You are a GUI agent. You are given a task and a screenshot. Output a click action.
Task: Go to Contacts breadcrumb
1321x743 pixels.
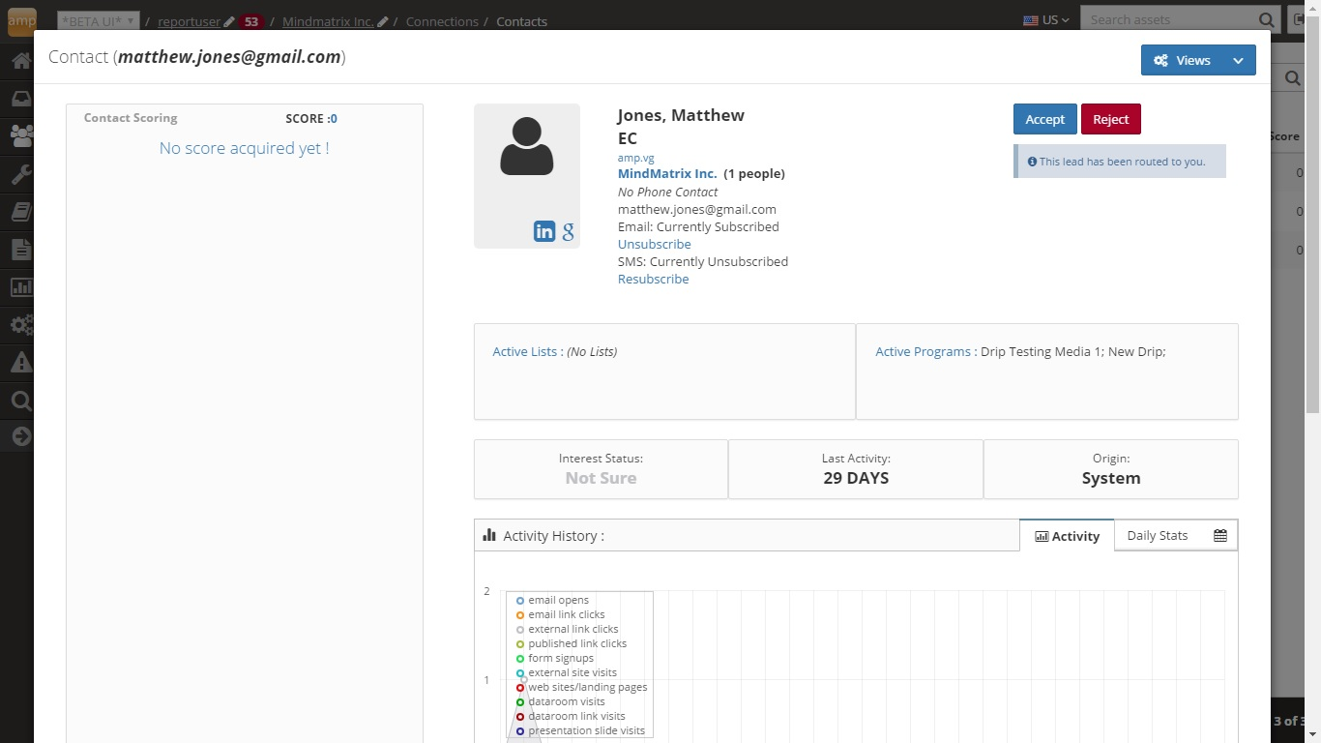522,21
